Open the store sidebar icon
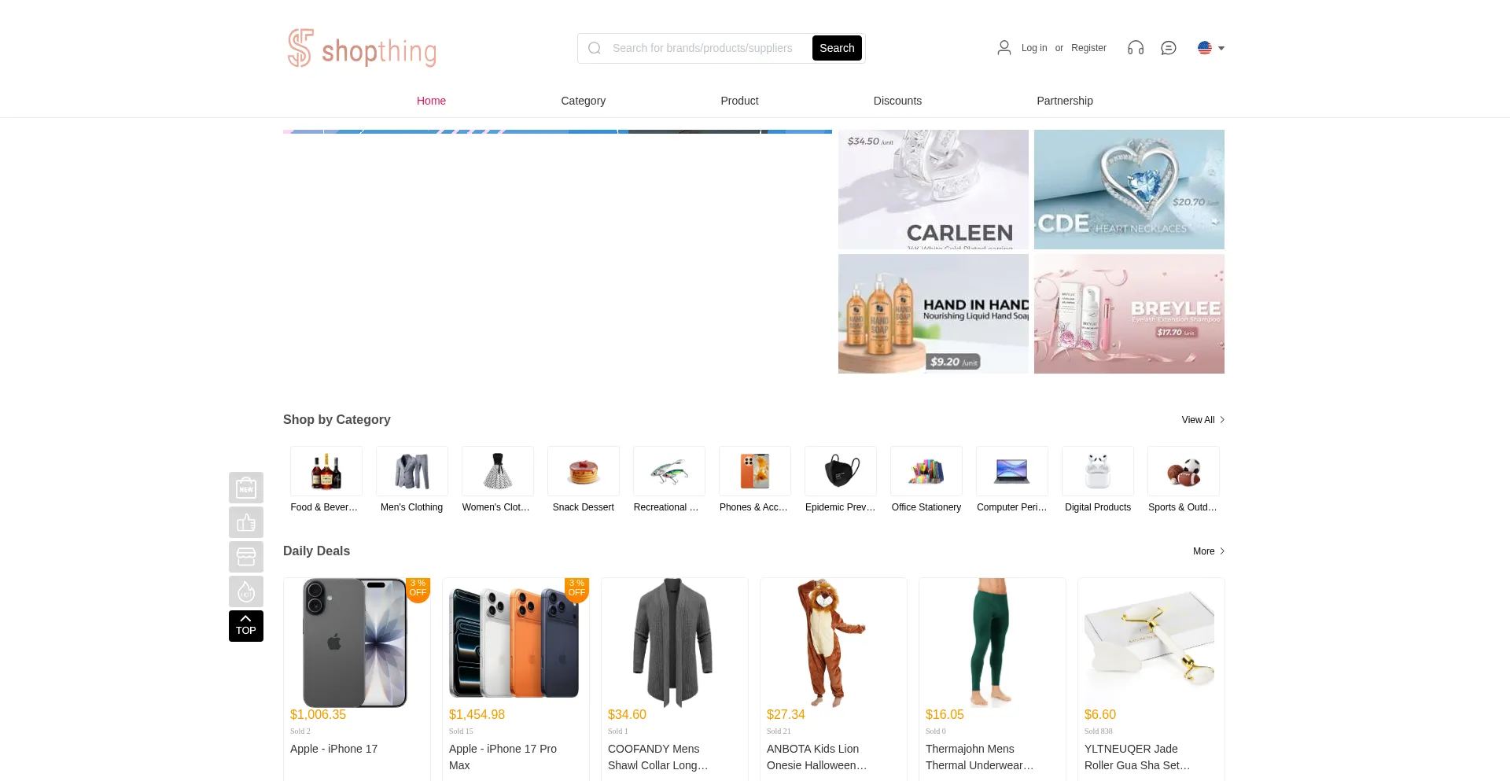The height and width of the screenshot is (781, 1510). 246,557
